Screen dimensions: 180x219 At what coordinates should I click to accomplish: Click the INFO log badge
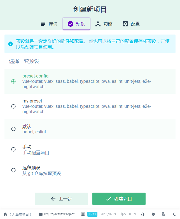point(92,214)
